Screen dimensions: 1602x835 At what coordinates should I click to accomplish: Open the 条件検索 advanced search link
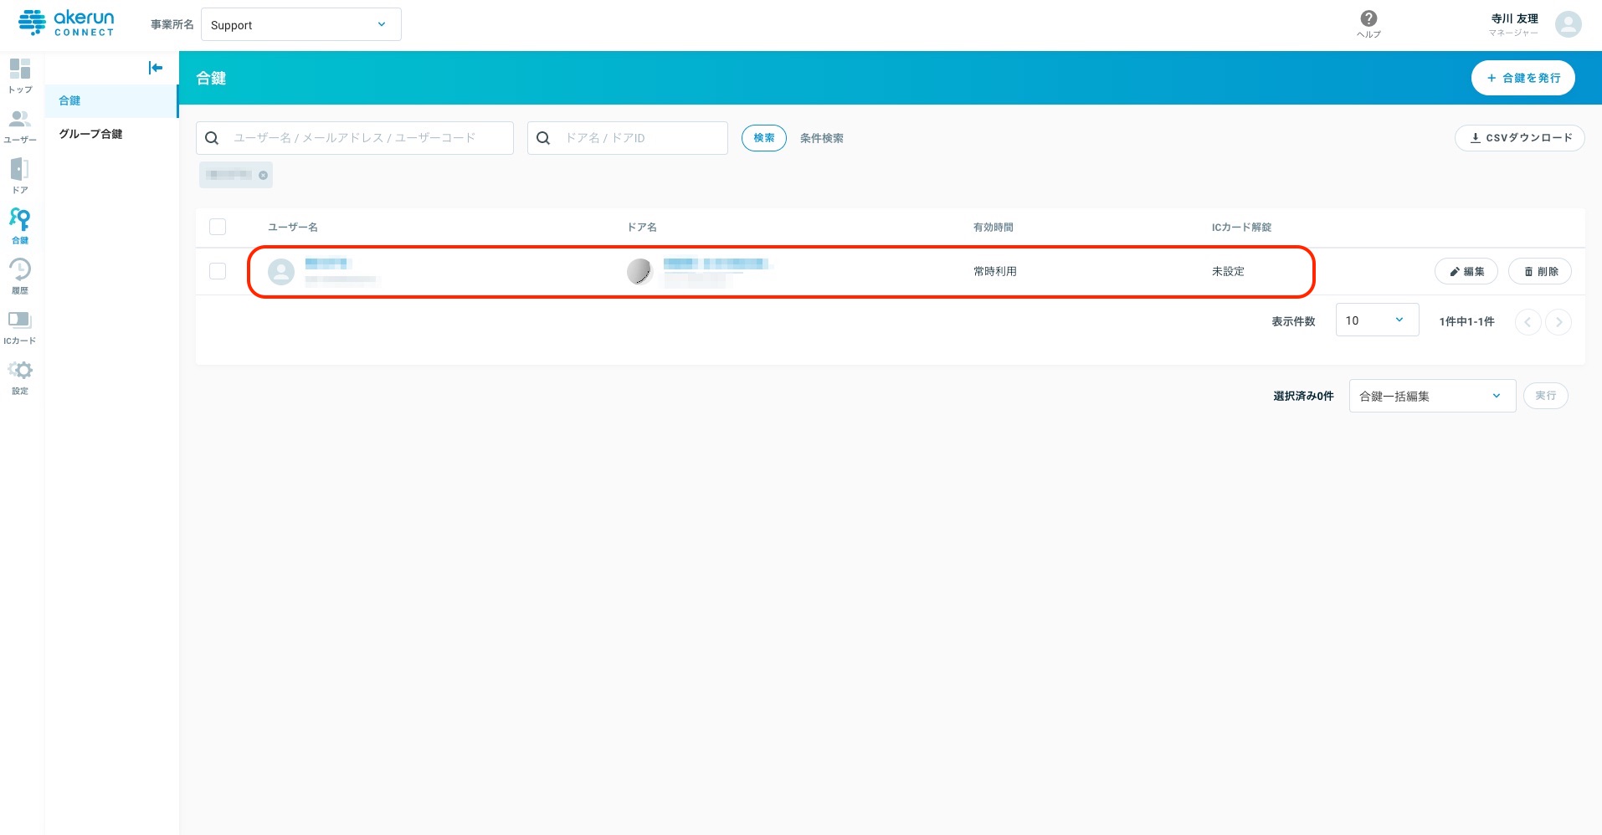point(821,138)
